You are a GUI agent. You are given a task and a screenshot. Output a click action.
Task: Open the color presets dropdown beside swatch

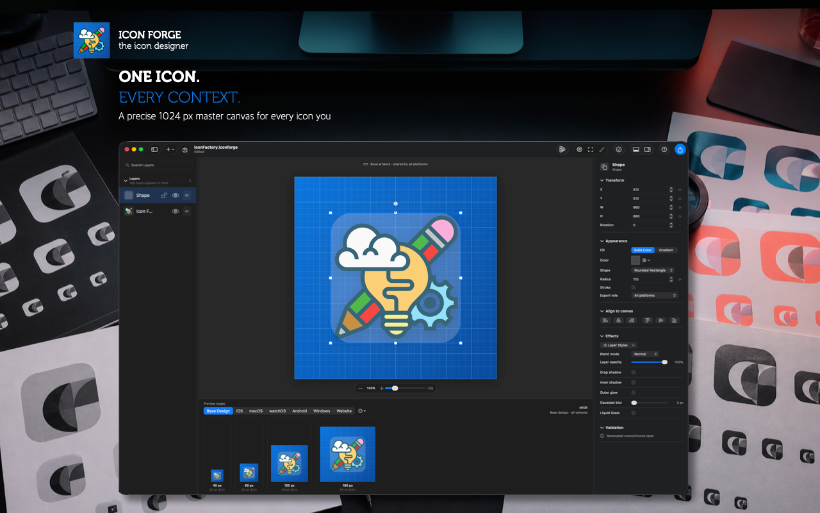646,260
